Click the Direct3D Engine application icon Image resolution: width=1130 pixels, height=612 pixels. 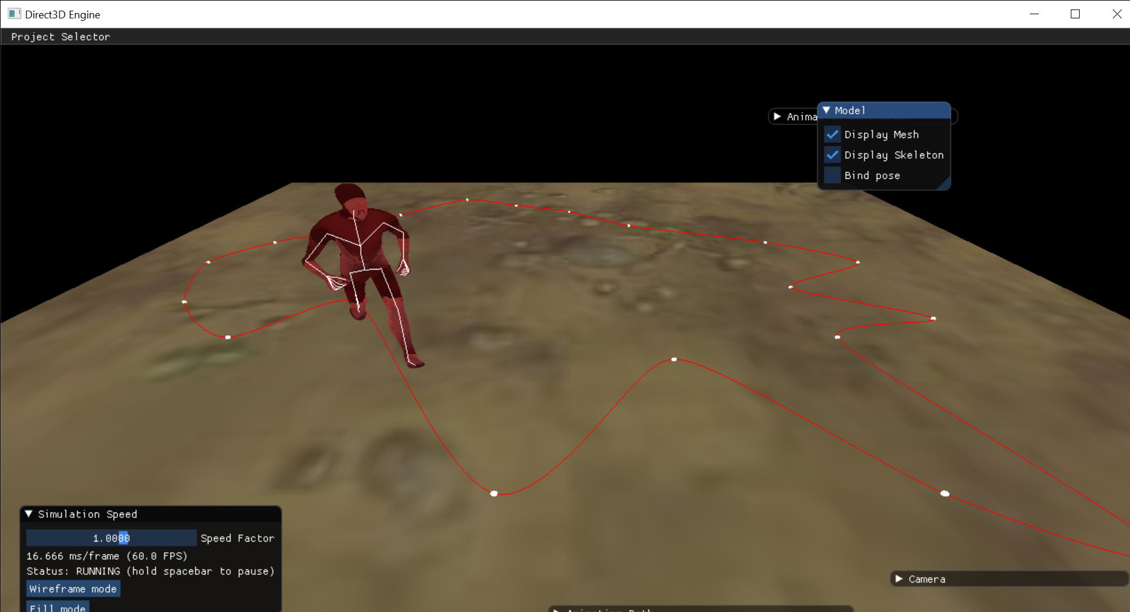point(13,13)
